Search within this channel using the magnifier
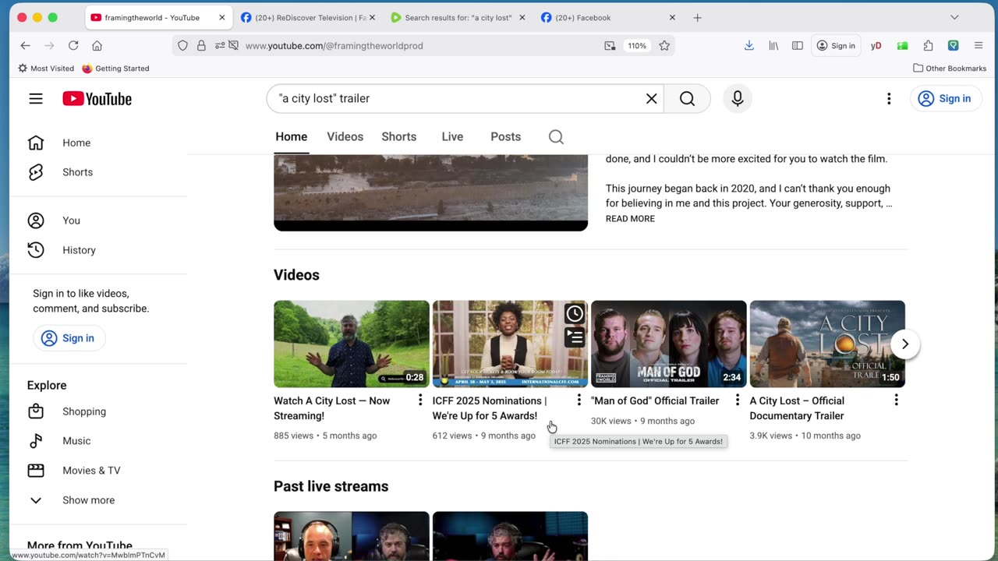This screenshot has width=998, height=561. (x=556, y=137)
